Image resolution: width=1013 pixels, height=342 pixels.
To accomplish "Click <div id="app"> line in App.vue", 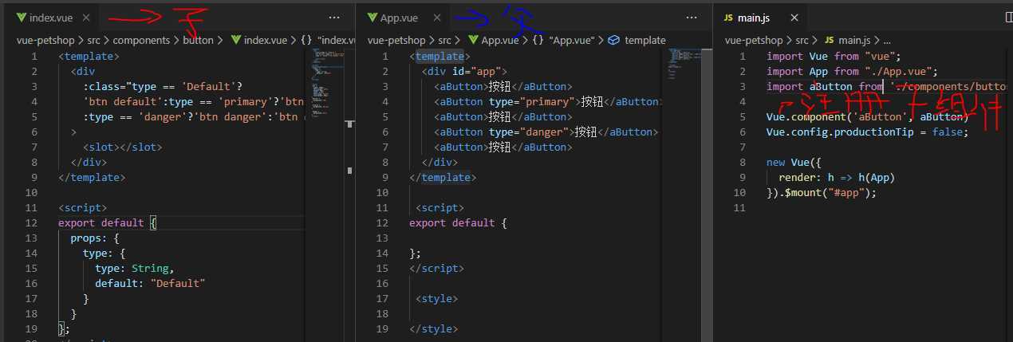I will pyautogui.click(x=464, y=72).
